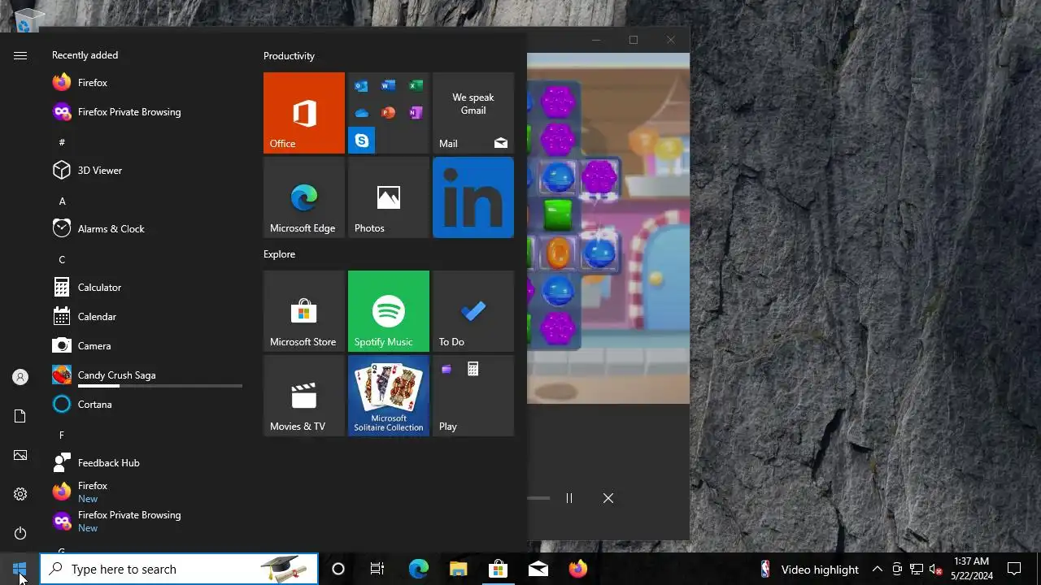Open Video highlight news widget
Screen dimensions: 1041x585
coord(809,569)
